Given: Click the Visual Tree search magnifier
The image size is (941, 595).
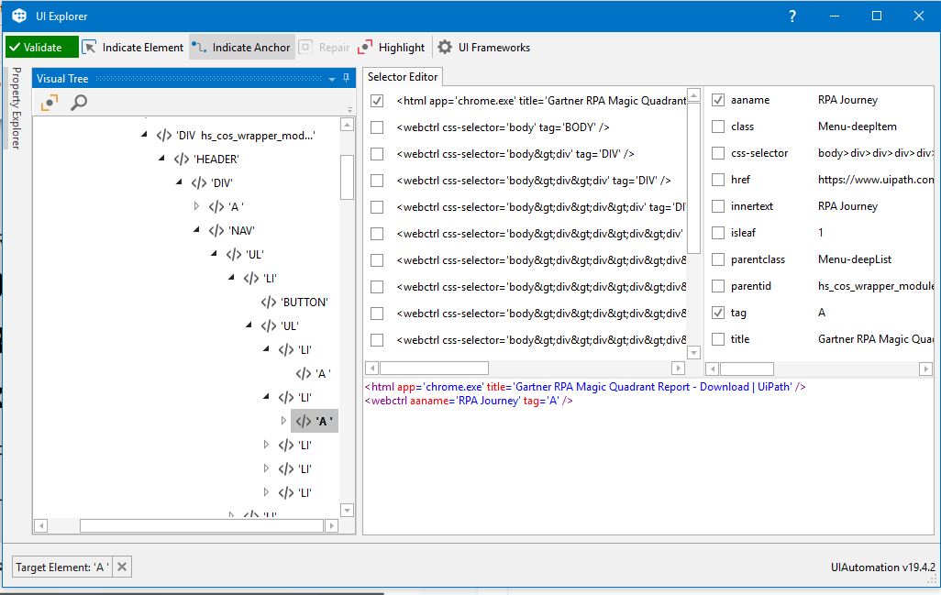Looking at the screenshot, I should click(79, 103).
